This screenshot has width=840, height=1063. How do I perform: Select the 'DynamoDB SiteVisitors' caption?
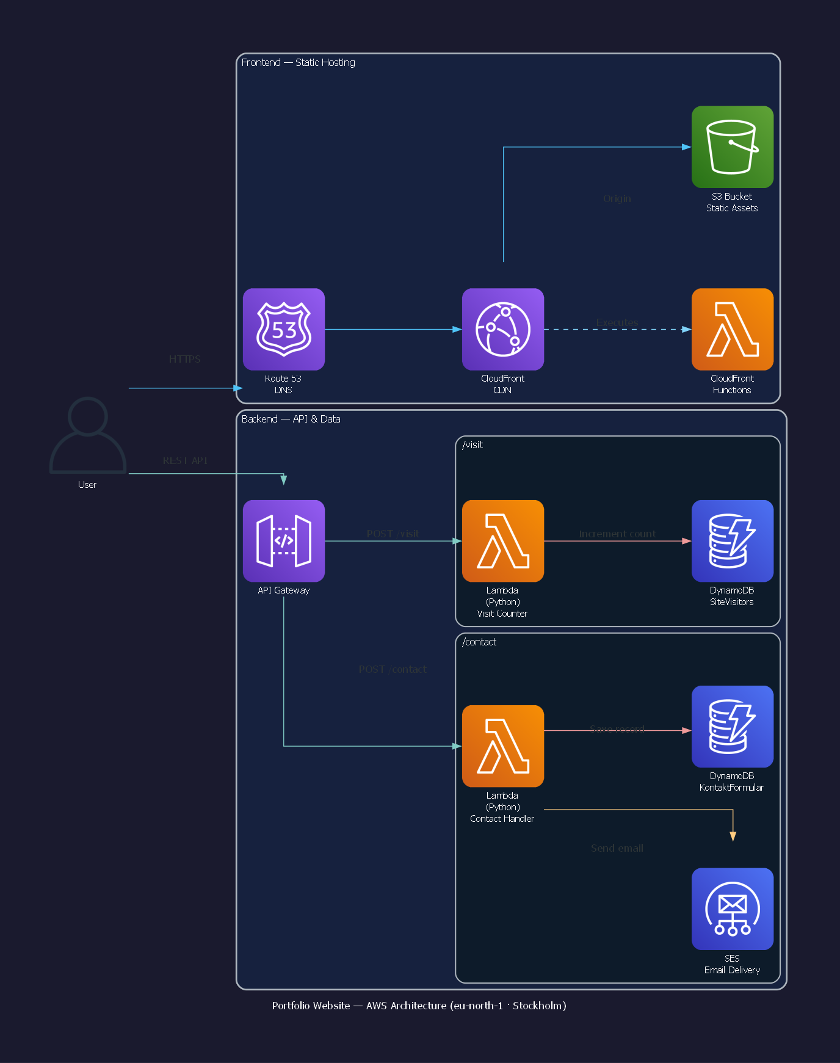(732, 596)
